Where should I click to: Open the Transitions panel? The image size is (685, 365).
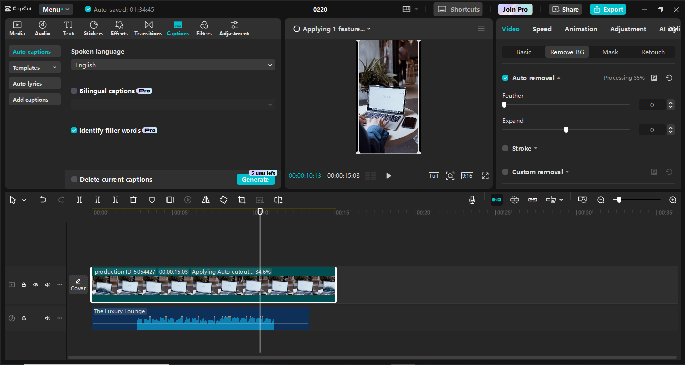(148, 28)
